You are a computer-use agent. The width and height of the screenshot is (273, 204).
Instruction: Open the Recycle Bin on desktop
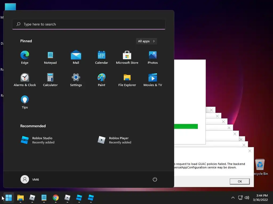point(260,167)
